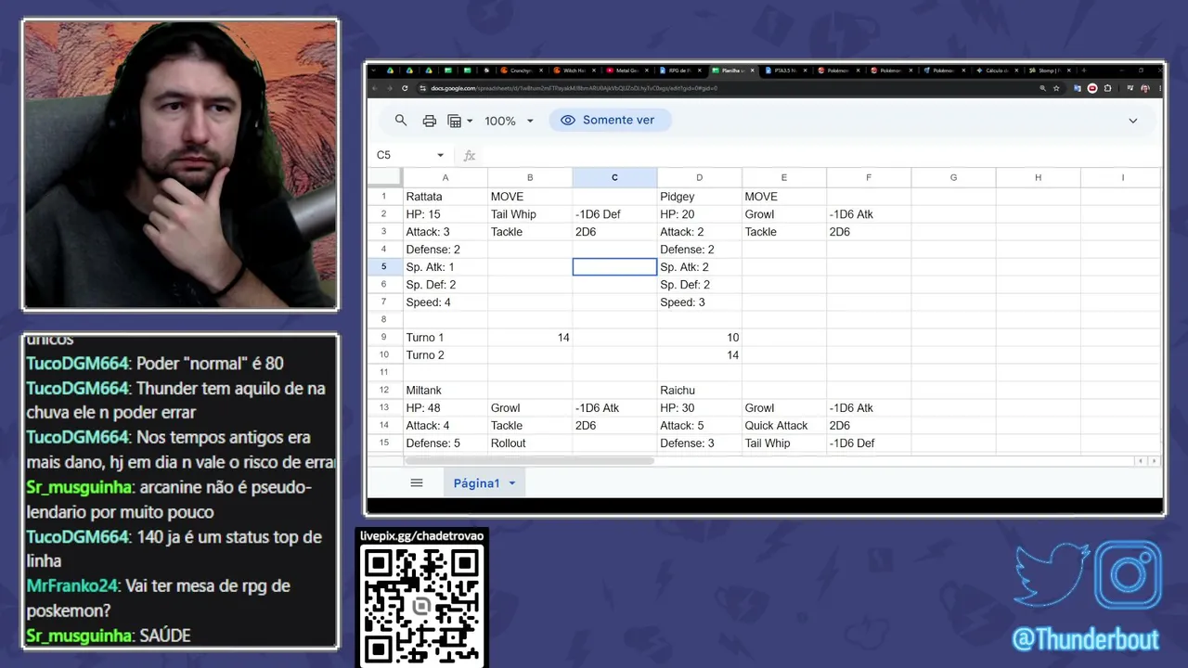This screenshot has height=668, width=1188.
Task: Select the Turno 1 cell
Action: 445,338
